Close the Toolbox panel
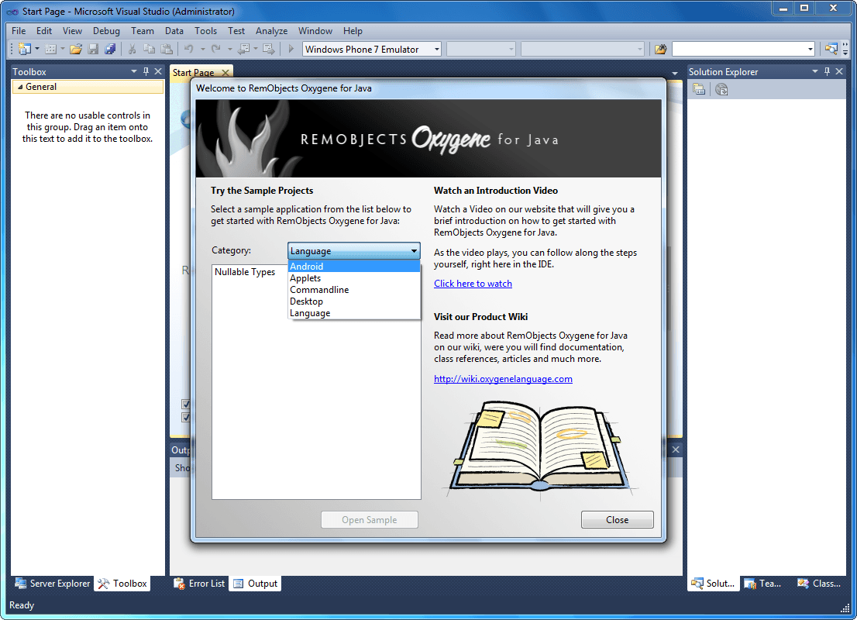 point(158,71)
